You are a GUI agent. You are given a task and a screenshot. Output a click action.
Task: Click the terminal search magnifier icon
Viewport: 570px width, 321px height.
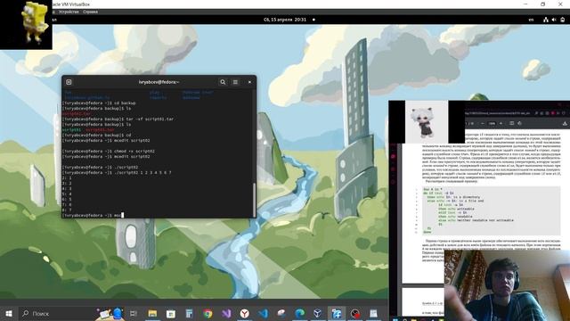tap(223, 82)
